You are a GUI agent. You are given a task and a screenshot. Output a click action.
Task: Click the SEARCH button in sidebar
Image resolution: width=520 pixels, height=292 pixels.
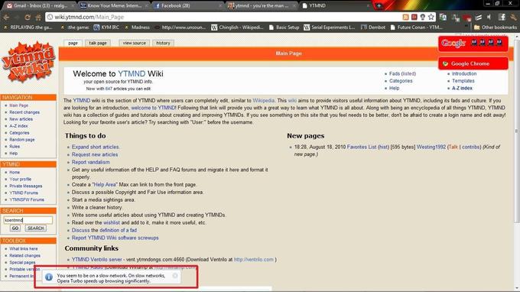point(35,228)
